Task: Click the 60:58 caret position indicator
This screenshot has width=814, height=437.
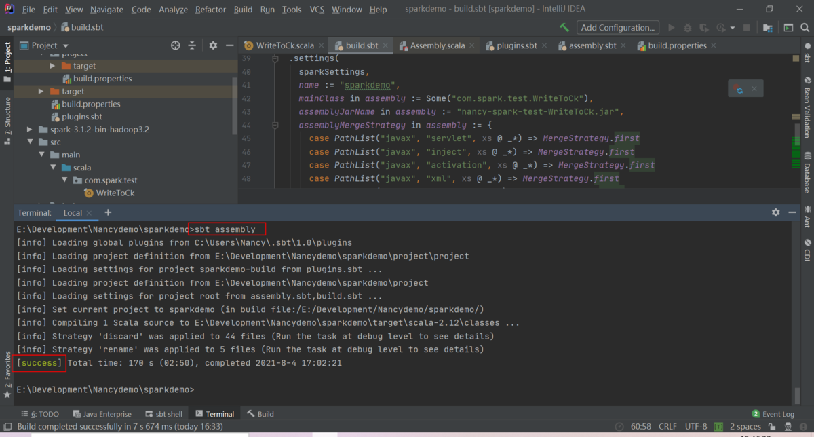Action: click(640, 427)
